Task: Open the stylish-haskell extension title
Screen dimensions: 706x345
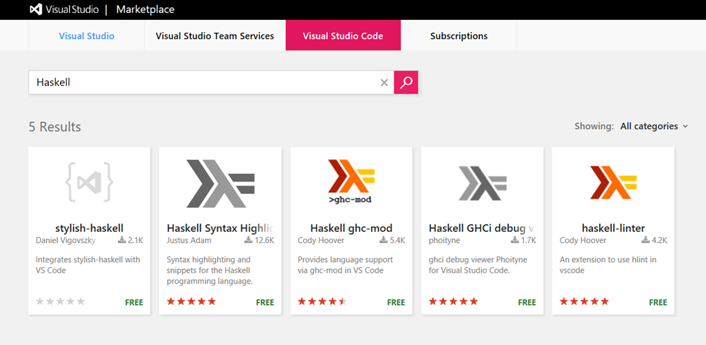Action: pyautogui.click(x=89, y=228)
